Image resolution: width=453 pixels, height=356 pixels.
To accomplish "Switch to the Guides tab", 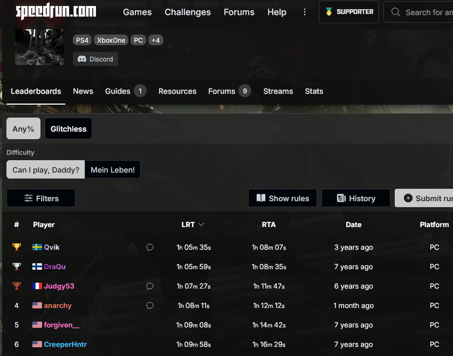I will click(126, 91).
